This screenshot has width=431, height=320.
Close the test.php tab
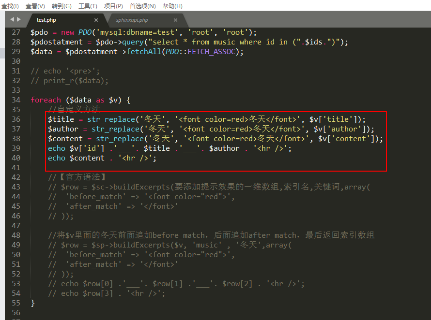96,20
